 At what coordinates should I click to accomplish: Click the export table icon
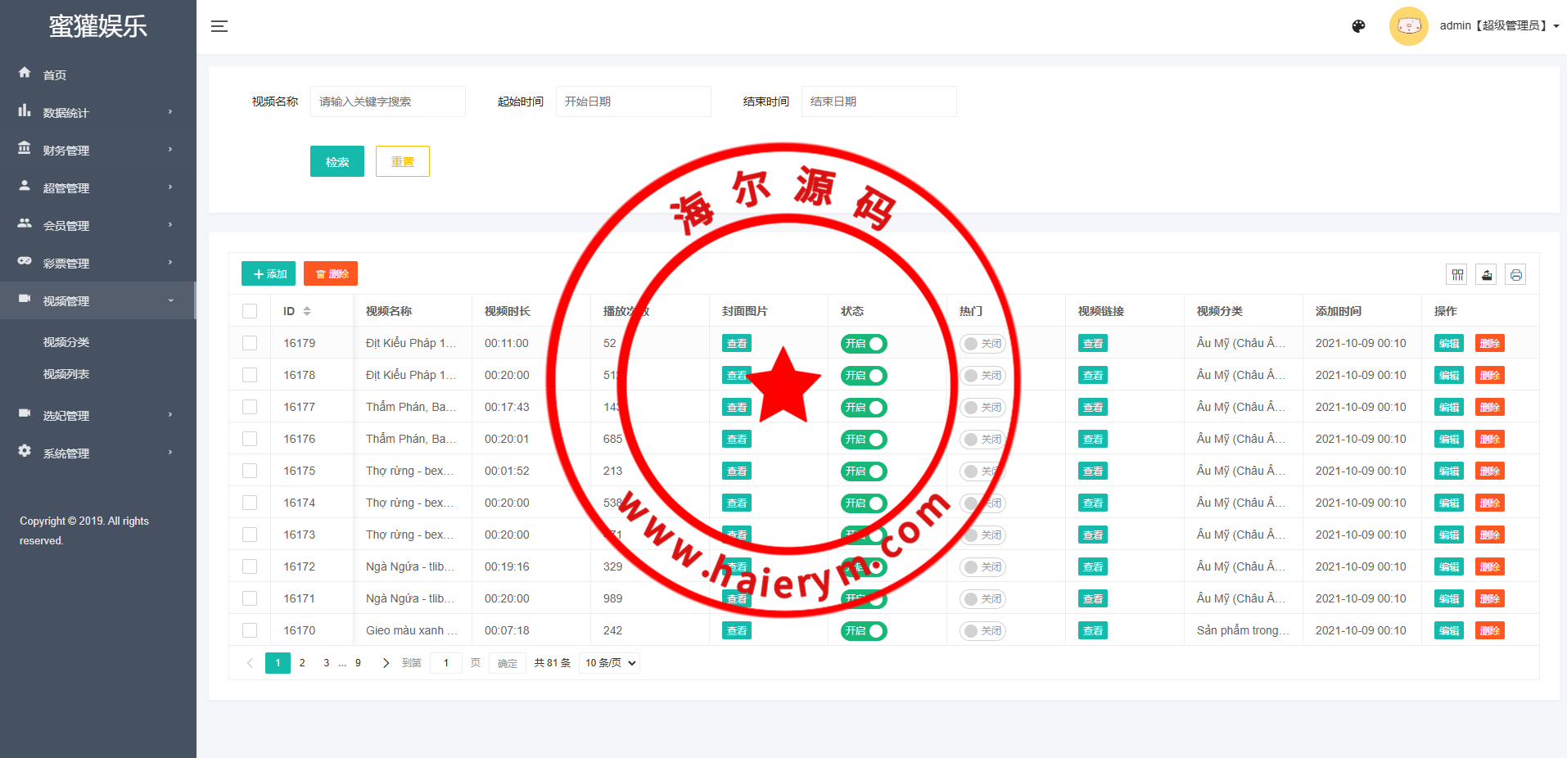pos(1487,275)
